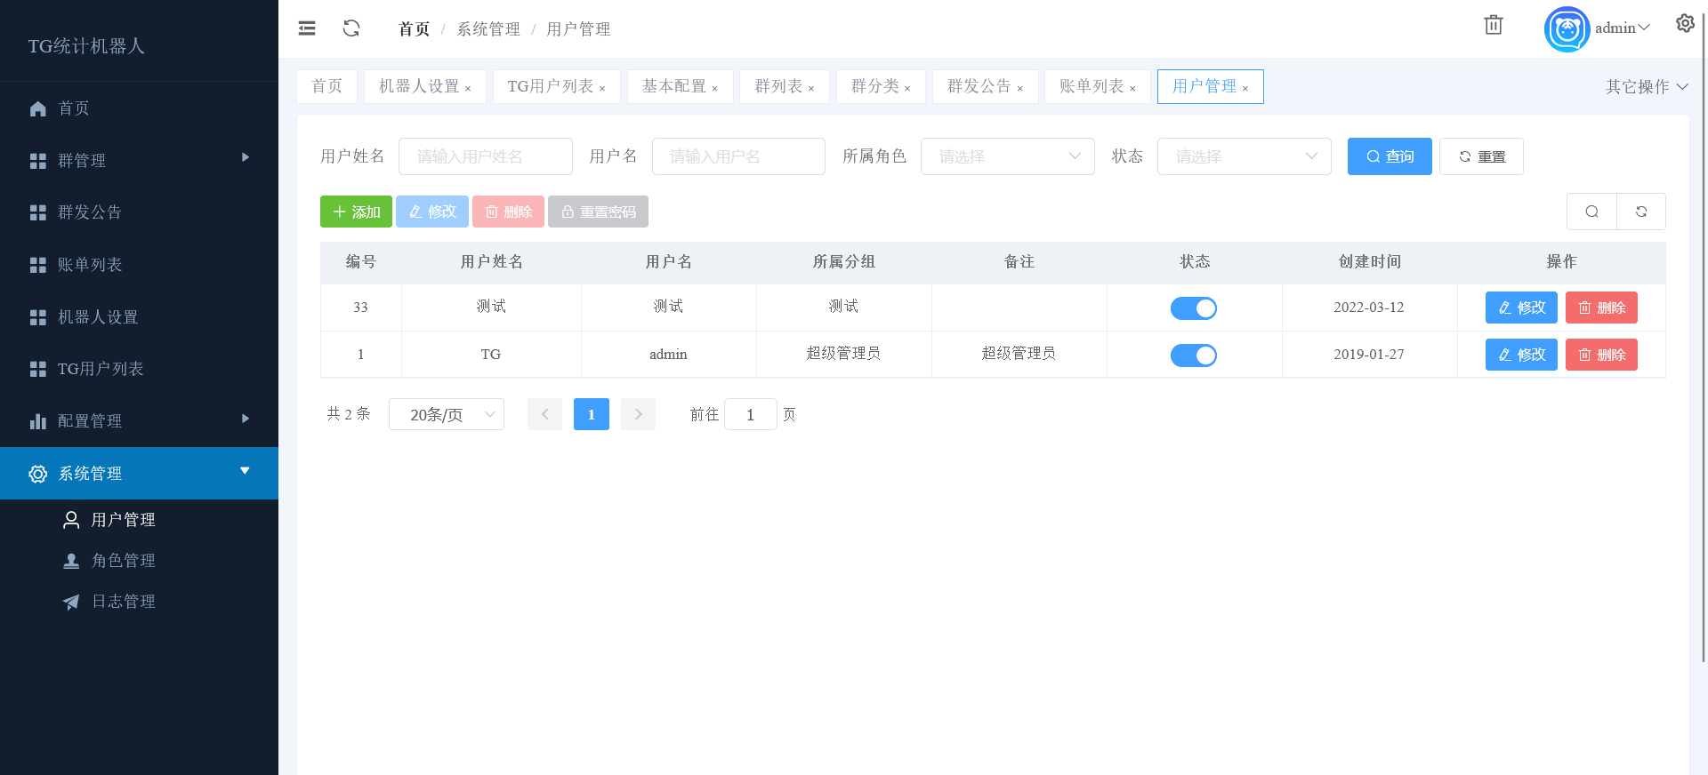Click the table refresh icon above the table
This screenshot has height=775, width=1708.
click(1641, 212)
